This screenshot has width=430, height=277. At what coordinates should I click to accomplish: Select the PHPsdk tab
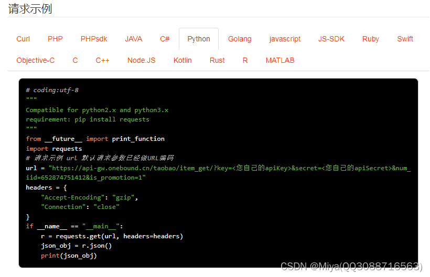(94, 39)
